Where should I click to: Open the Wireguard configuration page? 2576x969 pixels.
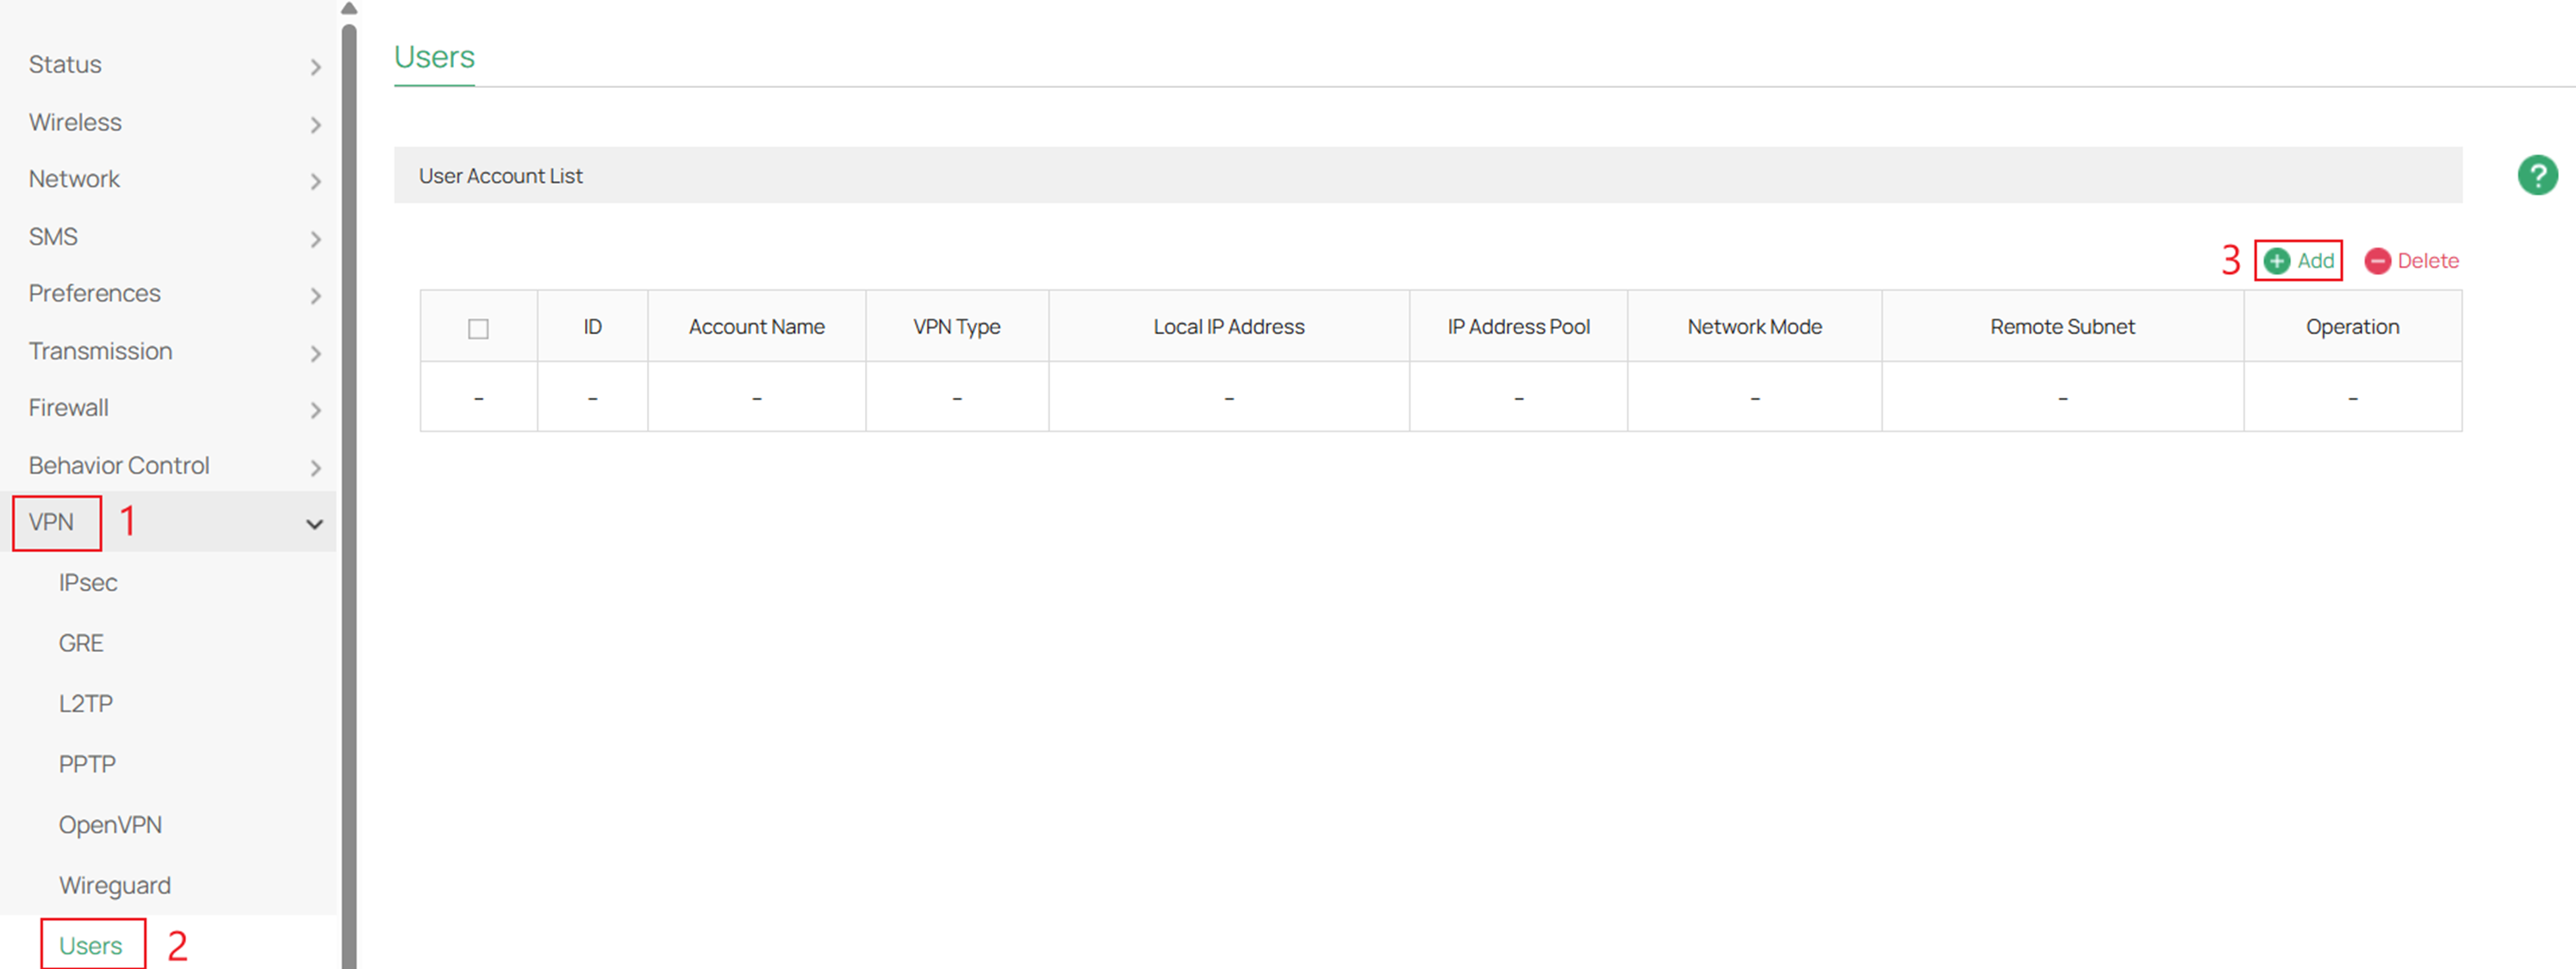pyautogui.click(x=114, y=884)
